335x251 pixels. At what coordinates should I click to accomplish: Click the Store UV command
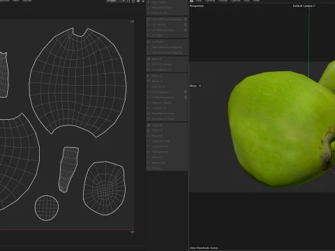(x=167, y=158)
